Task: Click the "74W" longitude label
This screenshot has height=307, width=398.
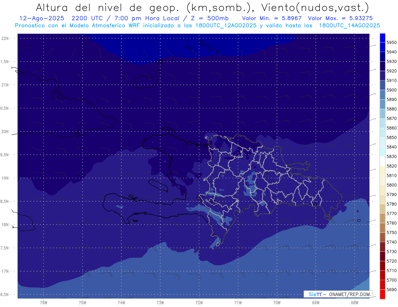Action: click(x=121, y=302)
